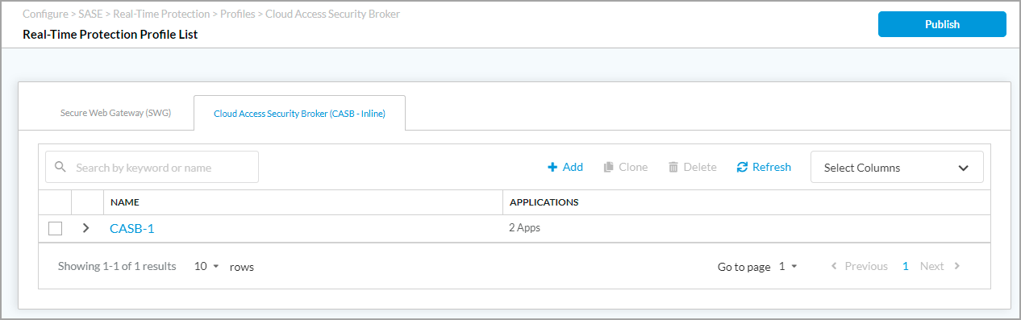Click the breadcrumb path text
The width and height of the screenshot is (1021, 320).
pos(211,15)
